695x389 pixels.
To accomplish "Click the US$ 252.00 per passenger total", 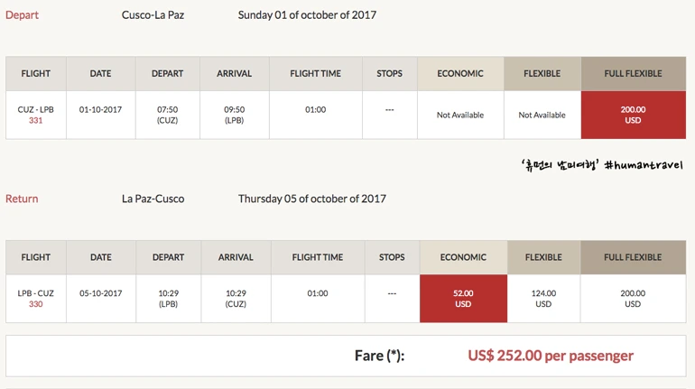I will [550, 356].
